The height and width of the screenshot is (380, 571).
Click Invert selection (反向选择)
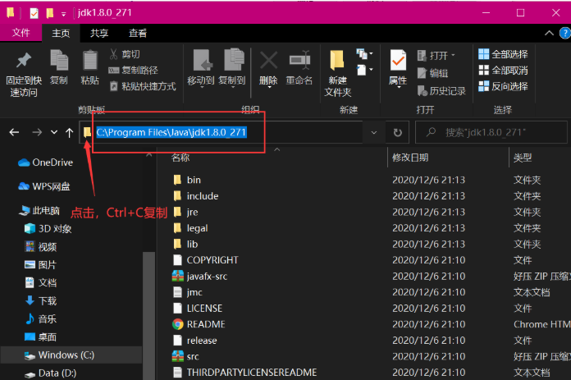503,86
